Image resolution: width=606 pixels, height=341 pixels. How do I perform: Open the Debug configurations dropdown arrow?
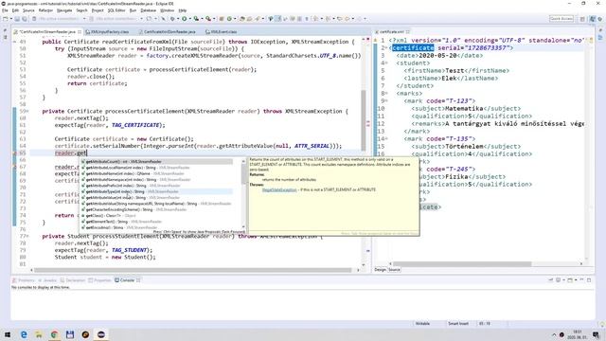pos(177,19)
